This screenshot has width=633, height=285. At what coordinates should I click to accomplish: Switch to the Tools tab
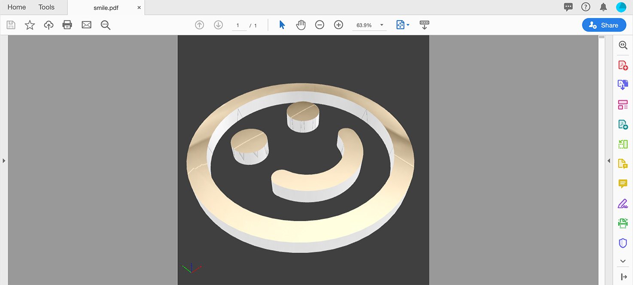pos(46,7)
